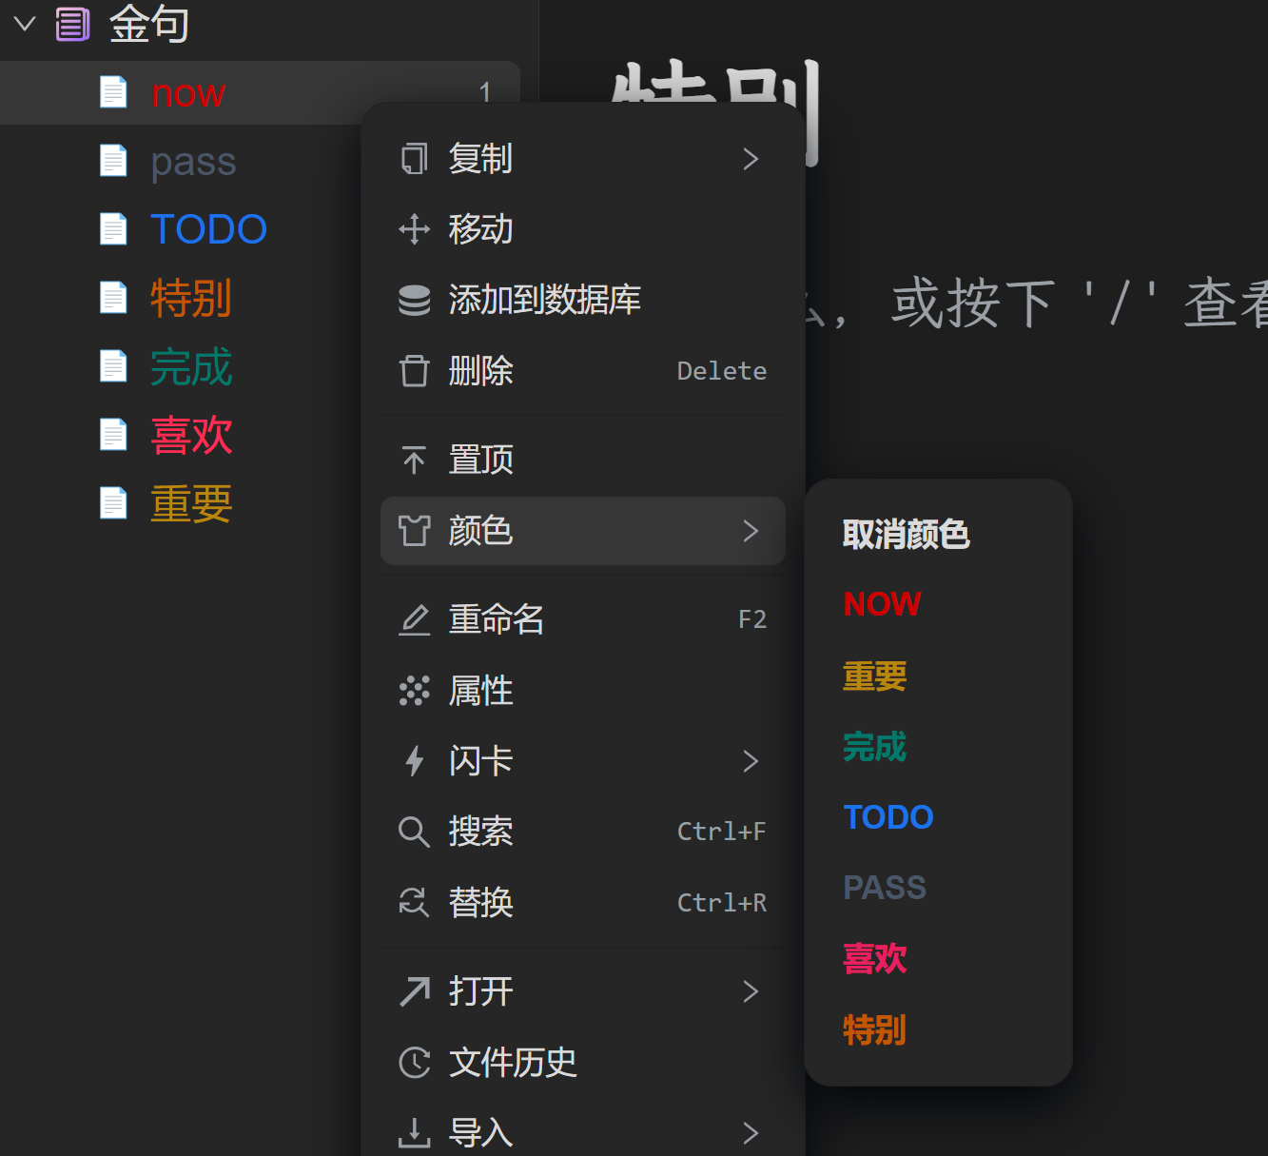Click the document icon beside 特别 in tree
1268x1156 pixels.
[x=113, y=298]
